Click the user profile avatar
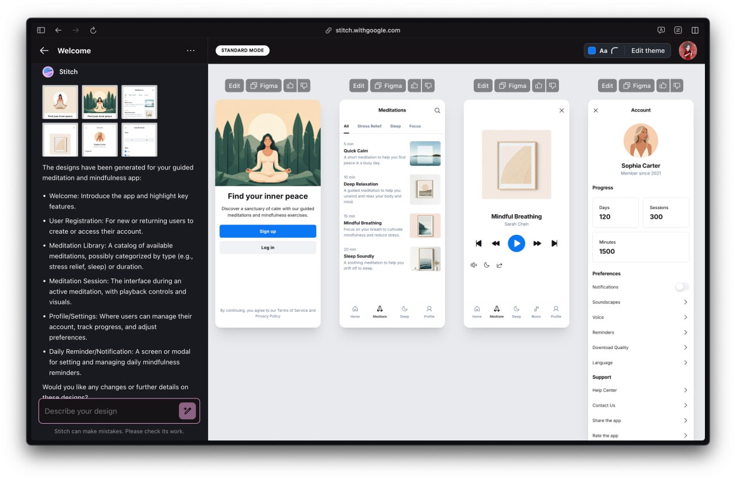The height and width of the screenshot is (480, 736). coord(688,51)
